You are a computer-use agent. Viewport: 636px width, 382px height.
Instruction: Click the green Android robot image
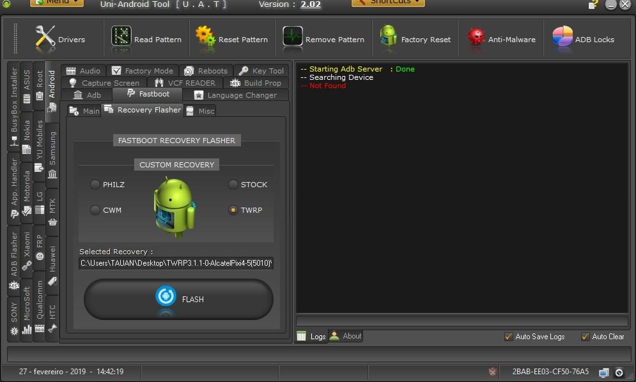tap(175, 207)
